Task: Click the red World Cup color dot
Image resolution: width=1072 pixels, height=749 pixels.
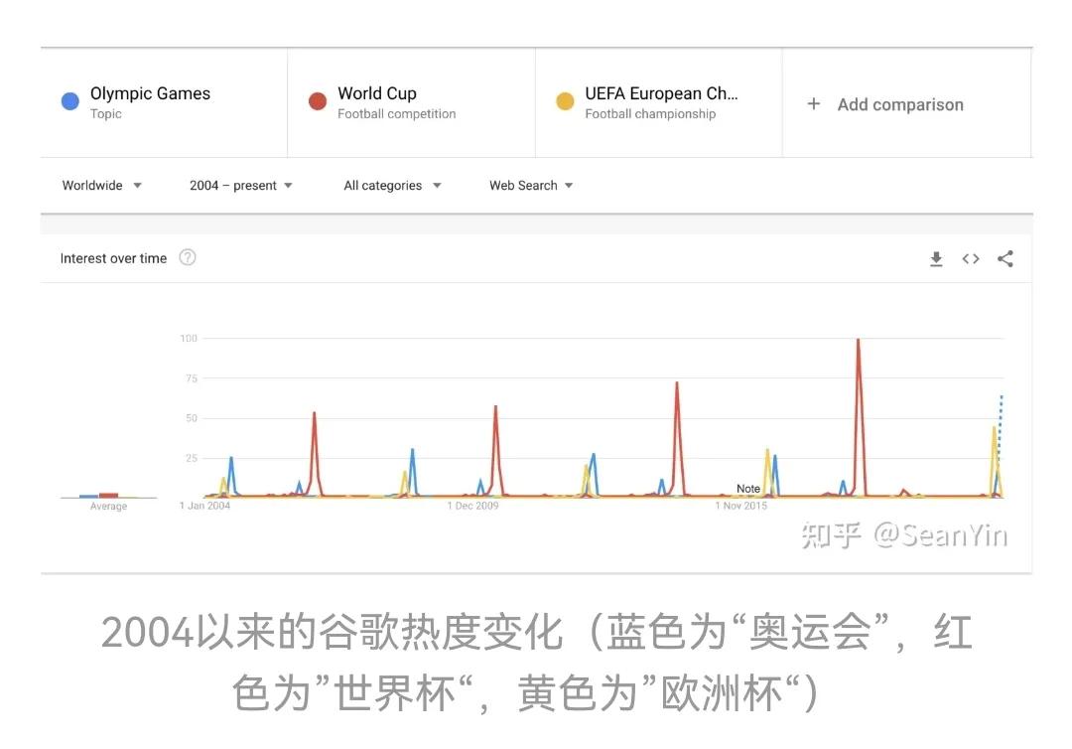Action: pos(316,100)
